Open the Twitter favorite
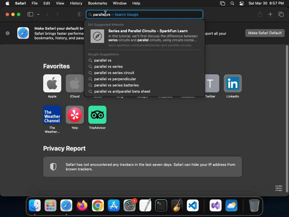 coord(212,83)
